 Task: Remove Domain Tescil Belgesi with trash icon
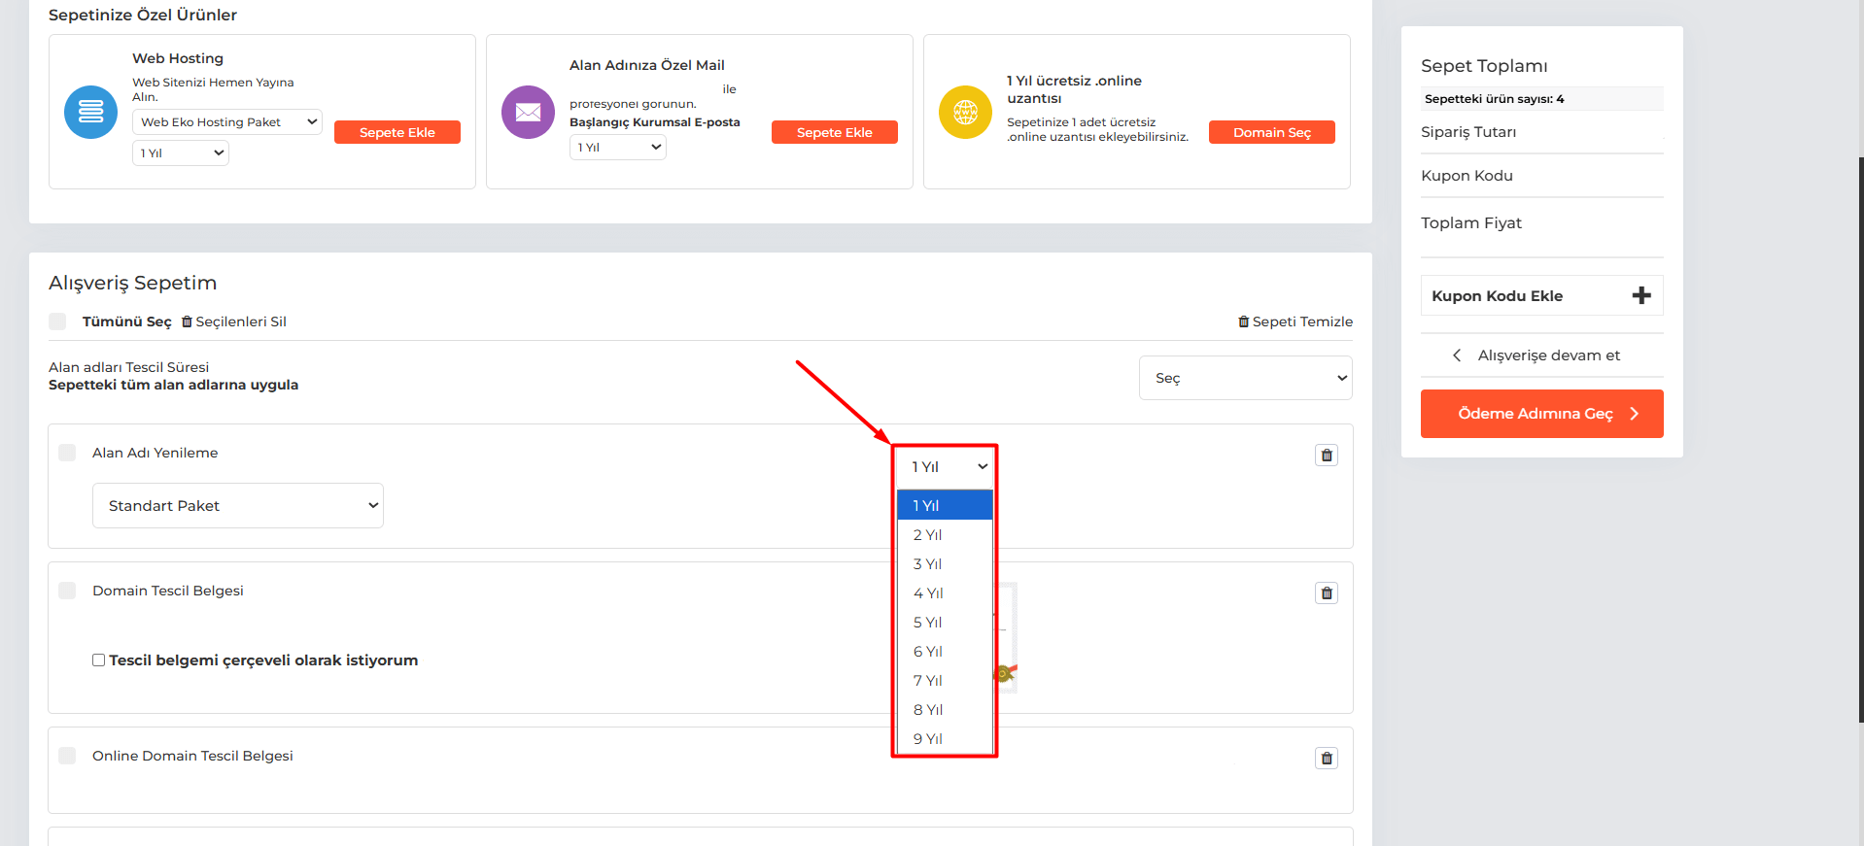click(x=1326, y=593)
